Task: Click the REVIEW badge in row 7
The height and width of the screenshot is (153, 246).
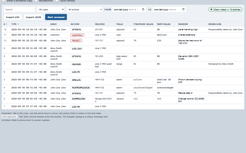Action: click(x=76, y=64)
